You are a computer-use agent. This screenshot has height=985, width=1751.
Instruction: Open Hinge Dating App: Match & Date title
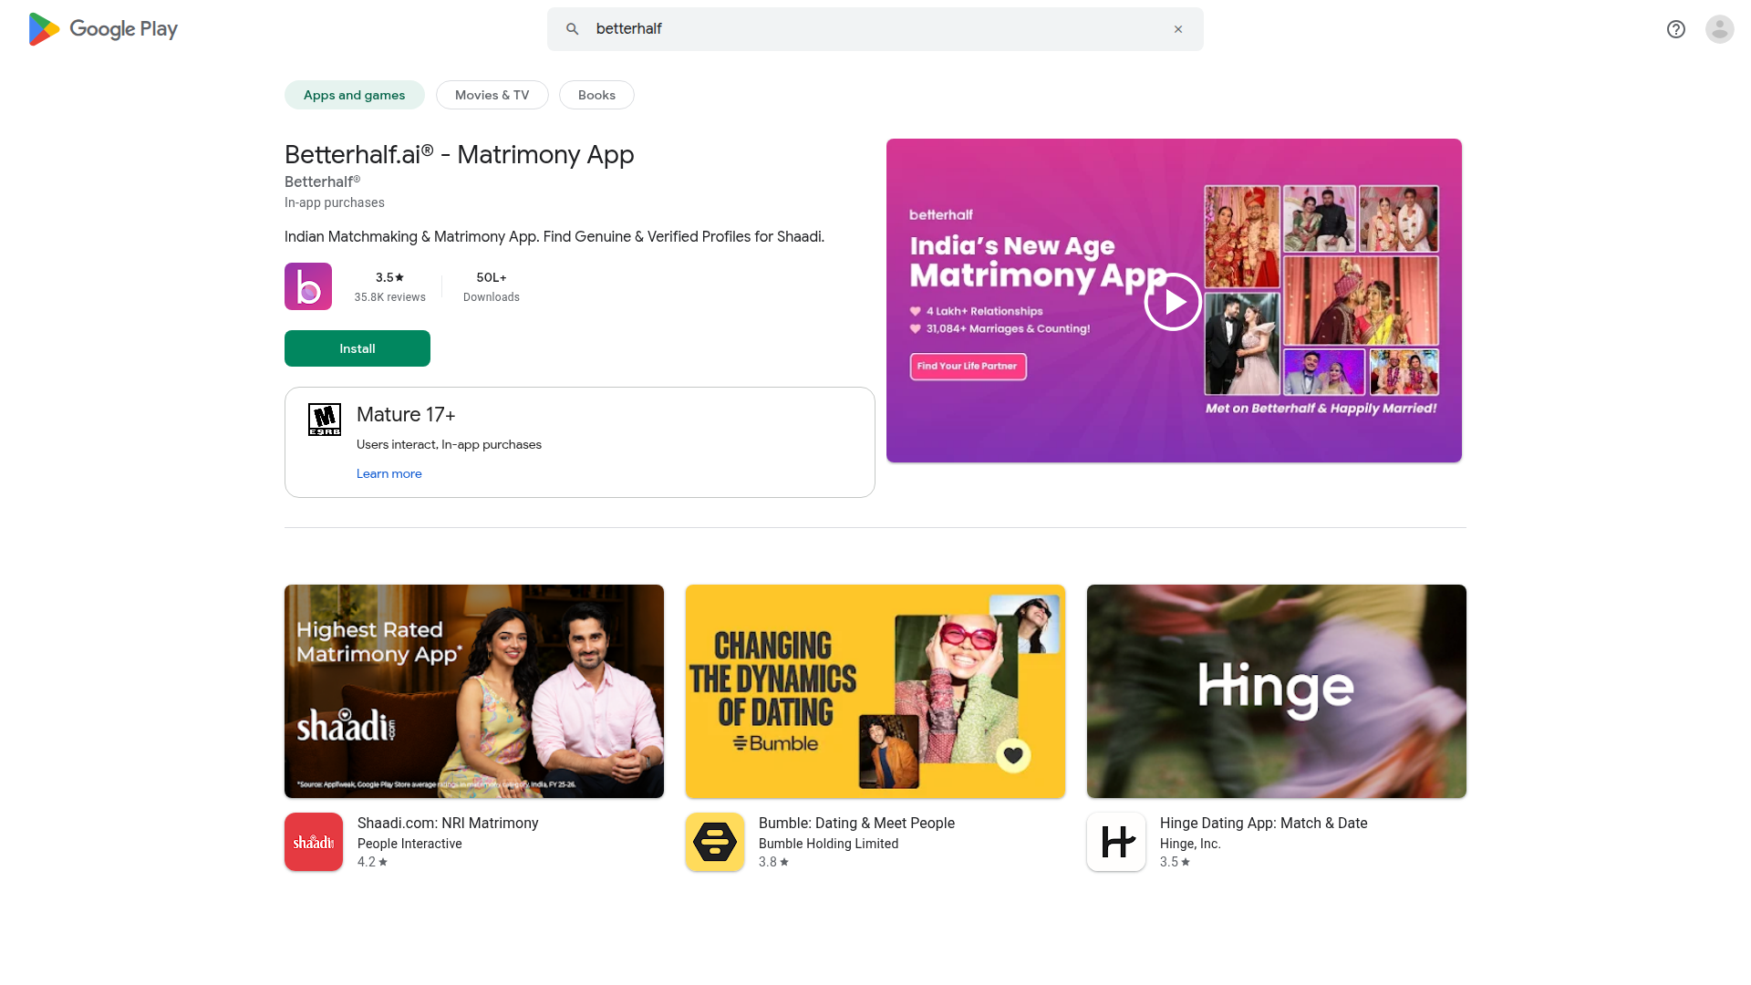click(x=1264, y=823)
